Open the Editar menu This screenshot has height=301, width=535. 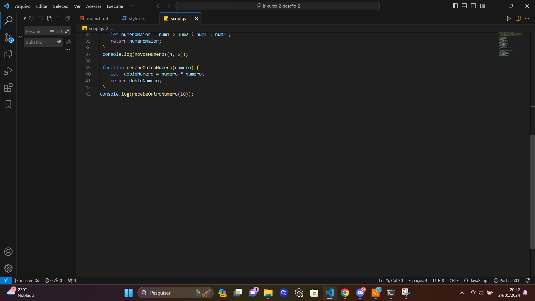click(42, 6)
